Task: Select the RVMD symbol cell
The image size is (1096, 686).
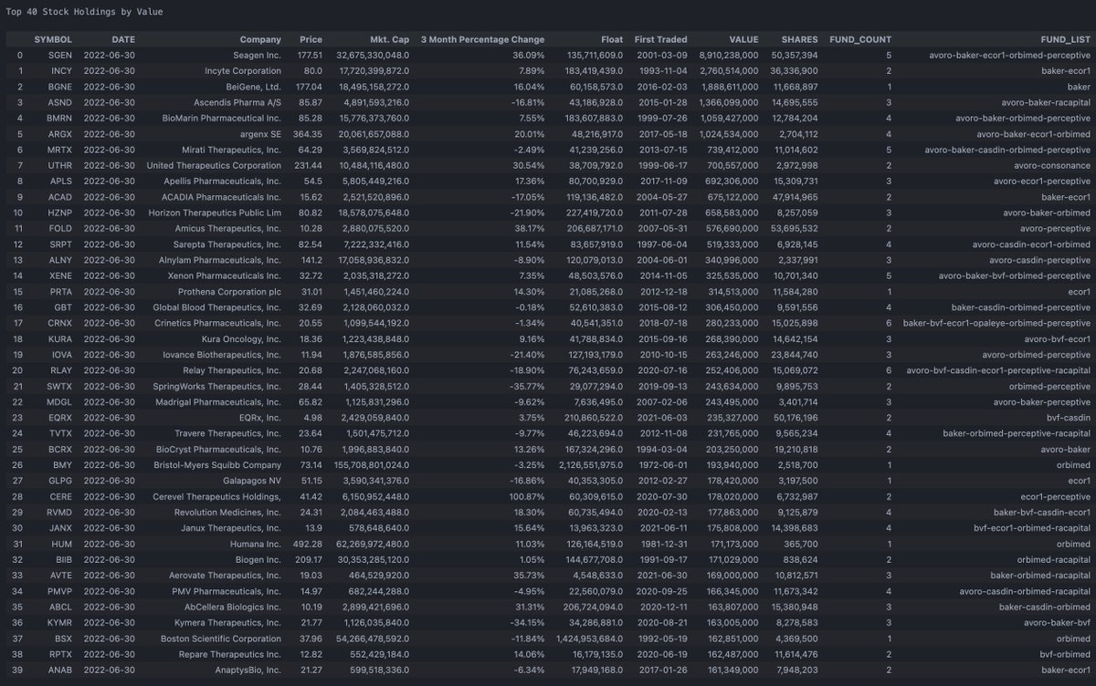Action: tap(58, 511)
